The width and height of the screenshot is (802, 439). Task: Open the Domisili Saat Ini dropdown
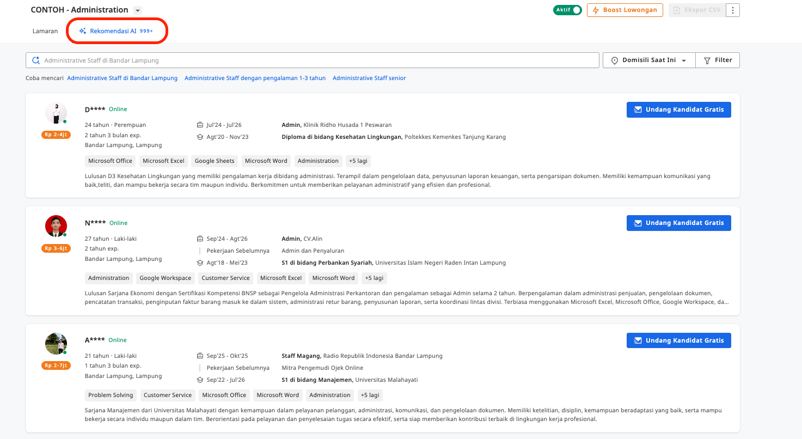click(x=649, y=60)
